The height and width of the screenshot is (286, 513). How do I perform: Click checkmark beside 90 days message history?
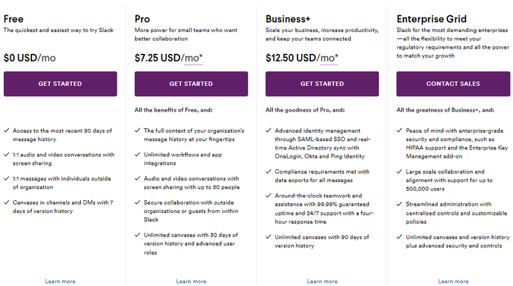click(6, 131)
